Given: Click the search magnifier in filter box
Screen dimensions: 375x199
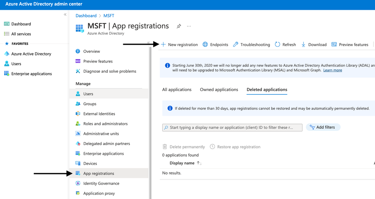Looking at the screenshot, I should 166,128.
